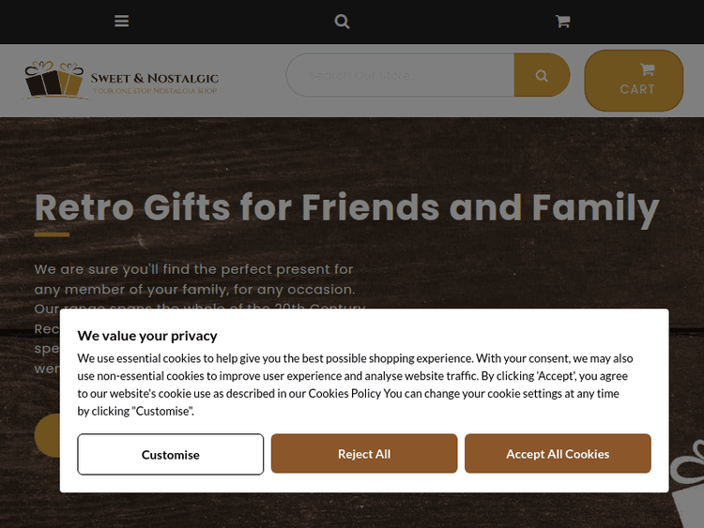The width and height of the screenshot is (704, 528).
Task: Click the "We are sure you'll find" paragraph
Action: [x=194, y=279]
